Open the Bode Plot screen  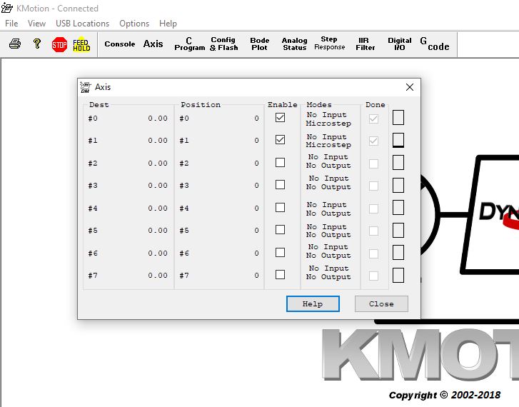260,44
